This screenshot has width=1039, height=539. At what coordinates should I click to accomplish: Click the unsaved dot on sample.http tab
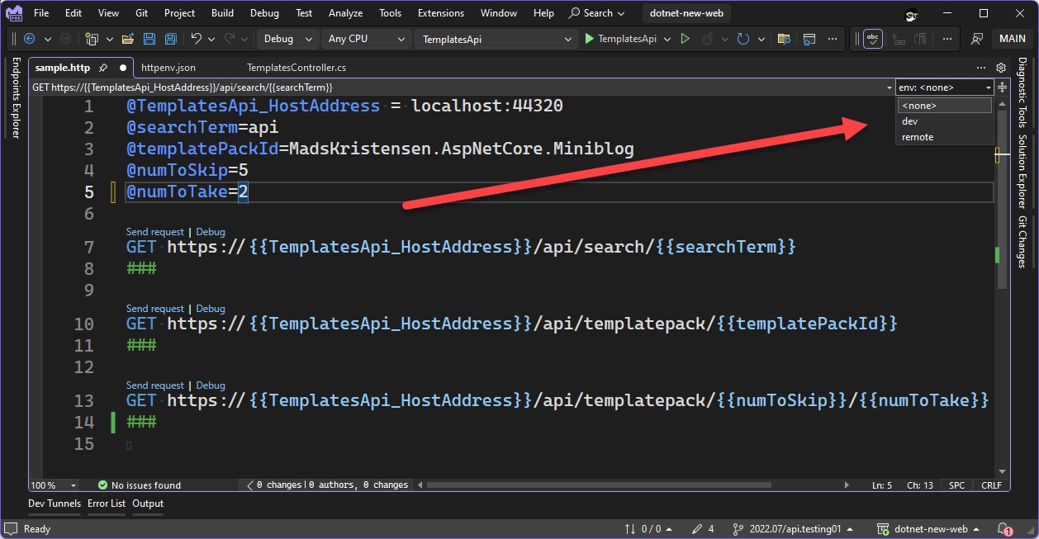(x=123, y=68)
